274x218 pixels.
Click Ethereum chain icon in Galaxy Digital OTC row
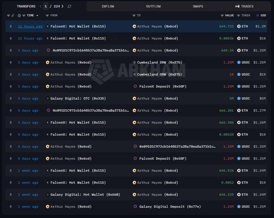click(11, 99)
